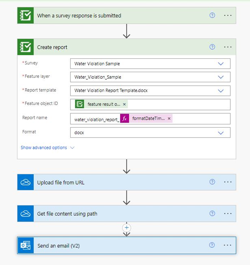The height and width of the screenshot is (265, 250).
Task: Click the Survey123 icon on the trigger step
Action: pyautogui.click(x=25, y=15)
